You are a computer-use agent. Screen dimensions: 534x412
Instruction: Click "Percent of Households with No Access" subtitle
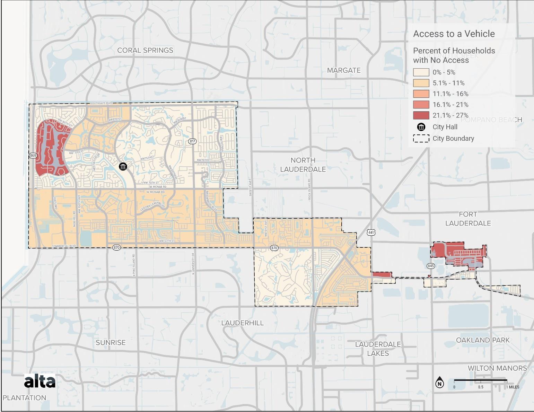(454, 55)
